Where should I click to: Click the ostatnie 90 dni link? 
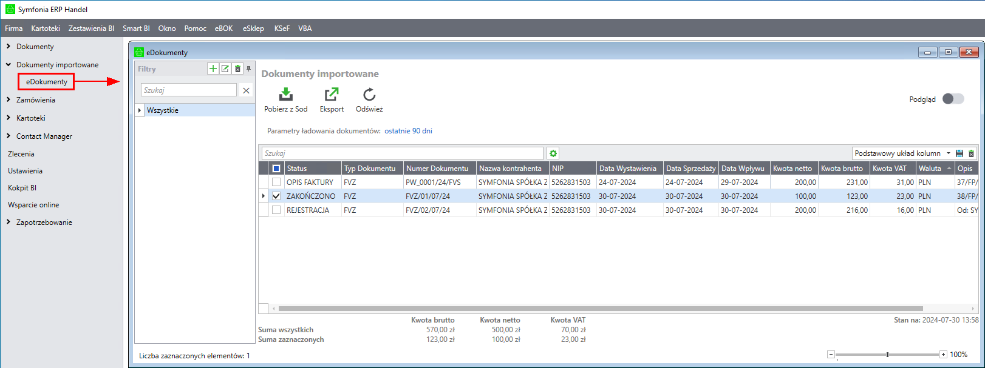(408, 131)
